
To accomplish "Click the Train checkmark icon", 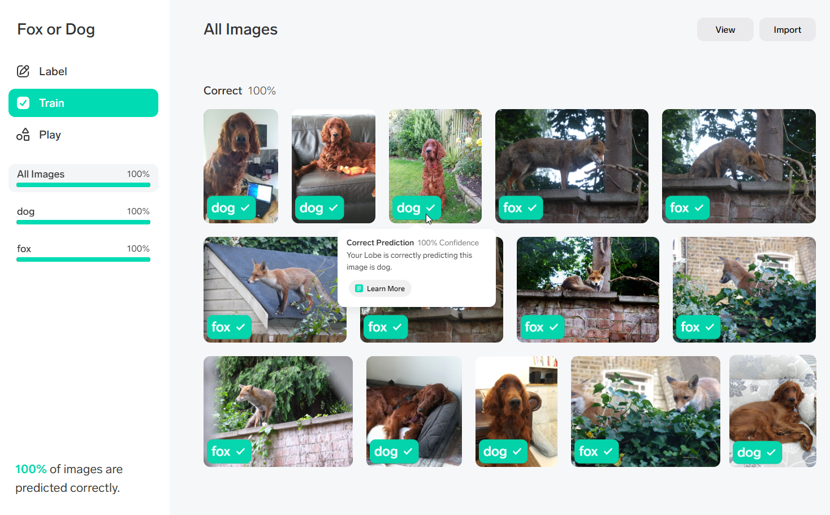I will (x=23, y=103).
